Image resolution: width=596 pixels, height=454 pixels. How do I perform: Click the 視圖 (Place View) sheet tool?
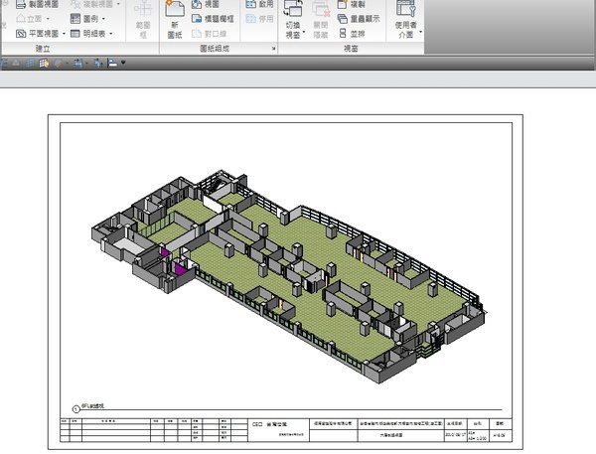206,4
